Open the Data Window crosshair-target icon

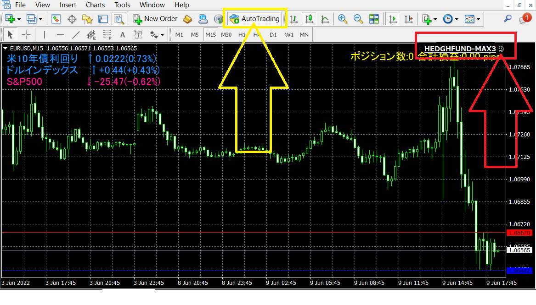[72, 19]
